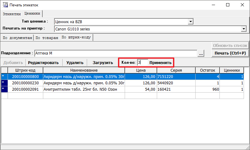Click the Цена column header
The width and height of the screenshot is (250, 150).
pos(140,70)
